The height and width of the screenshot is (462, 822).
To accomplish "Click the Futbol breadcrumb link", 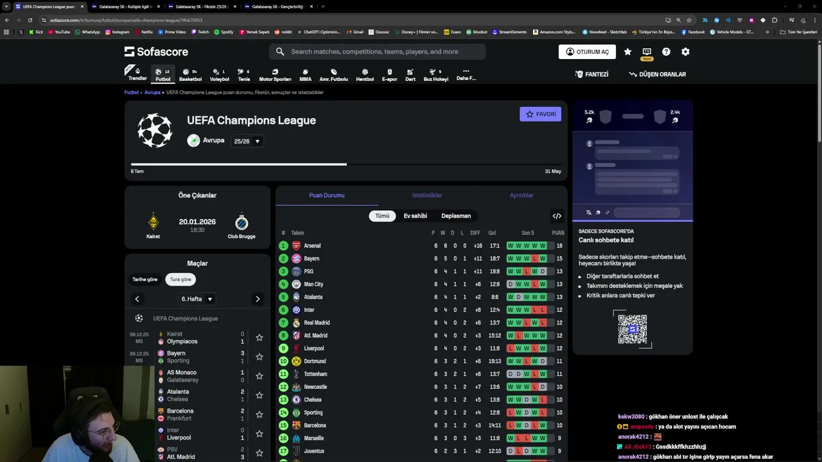I will [x=132, y=92].
